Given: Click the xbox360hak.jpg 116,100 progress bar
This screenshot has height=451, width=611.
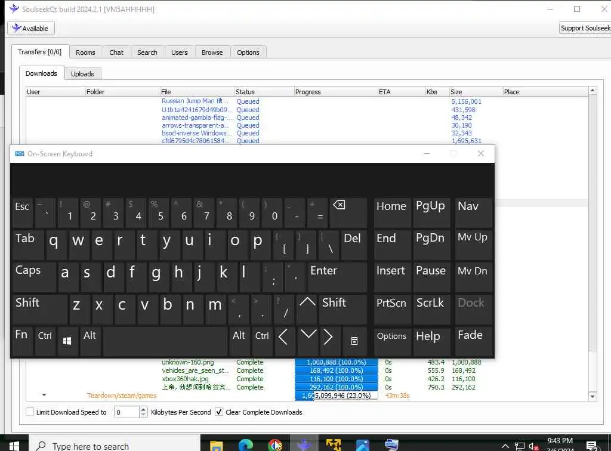Looking at the screenshot, I should tap(337, 379).
